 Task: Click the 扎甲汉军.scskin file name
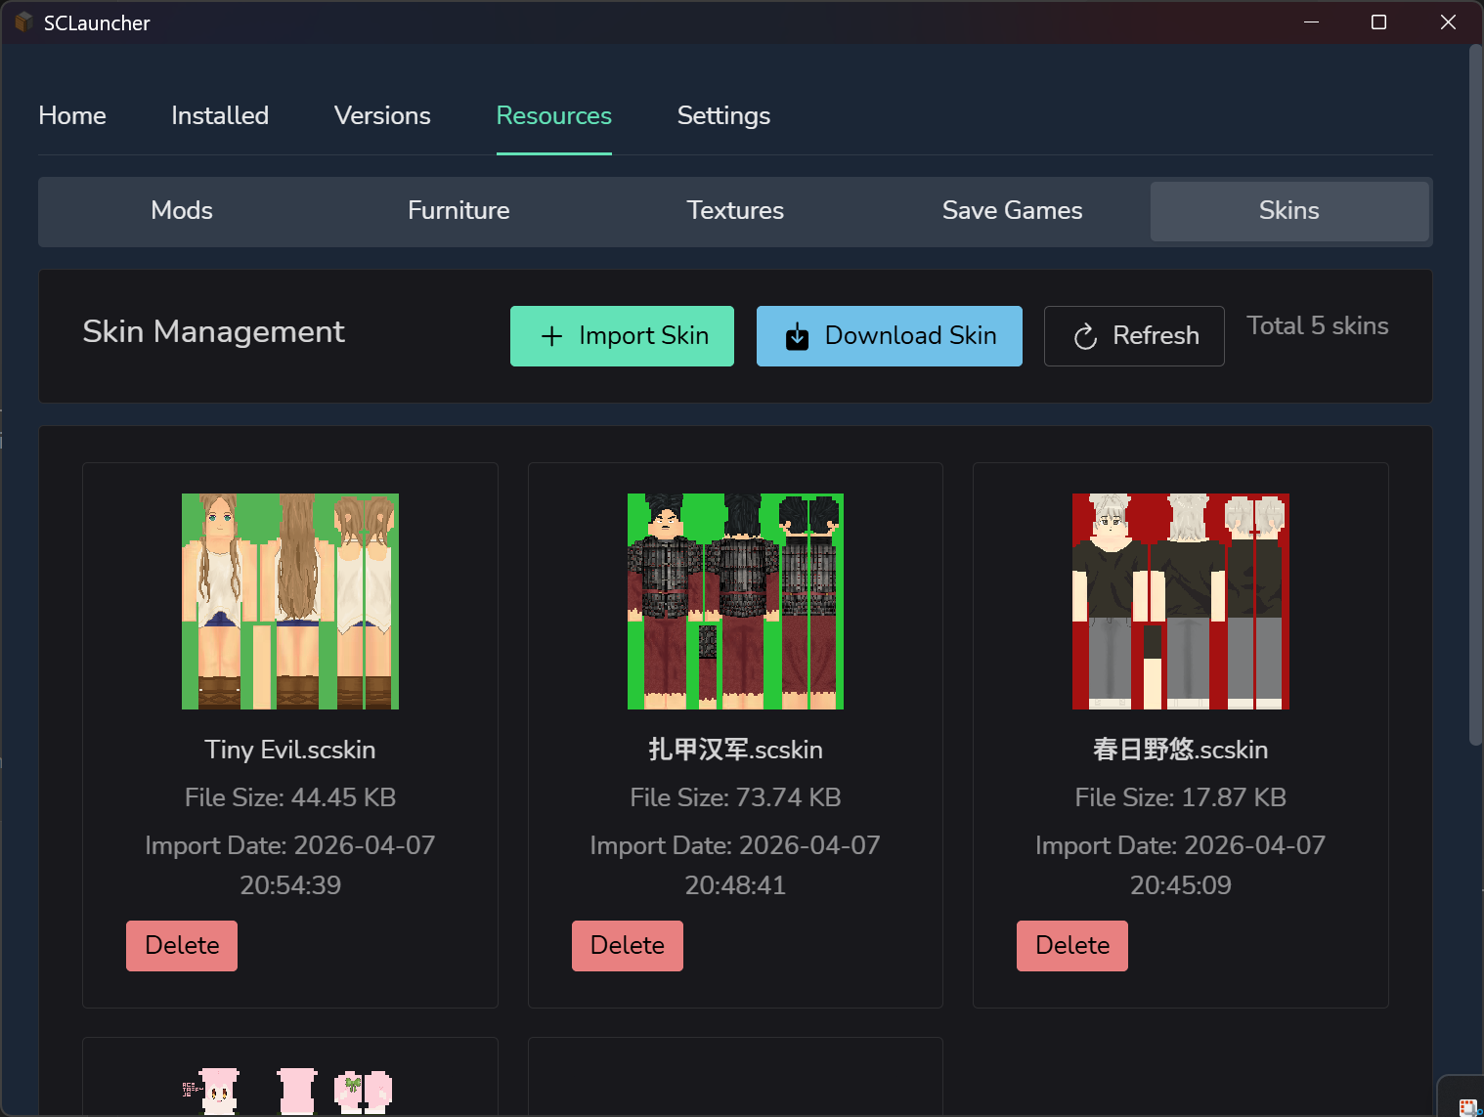coord(735,750)
